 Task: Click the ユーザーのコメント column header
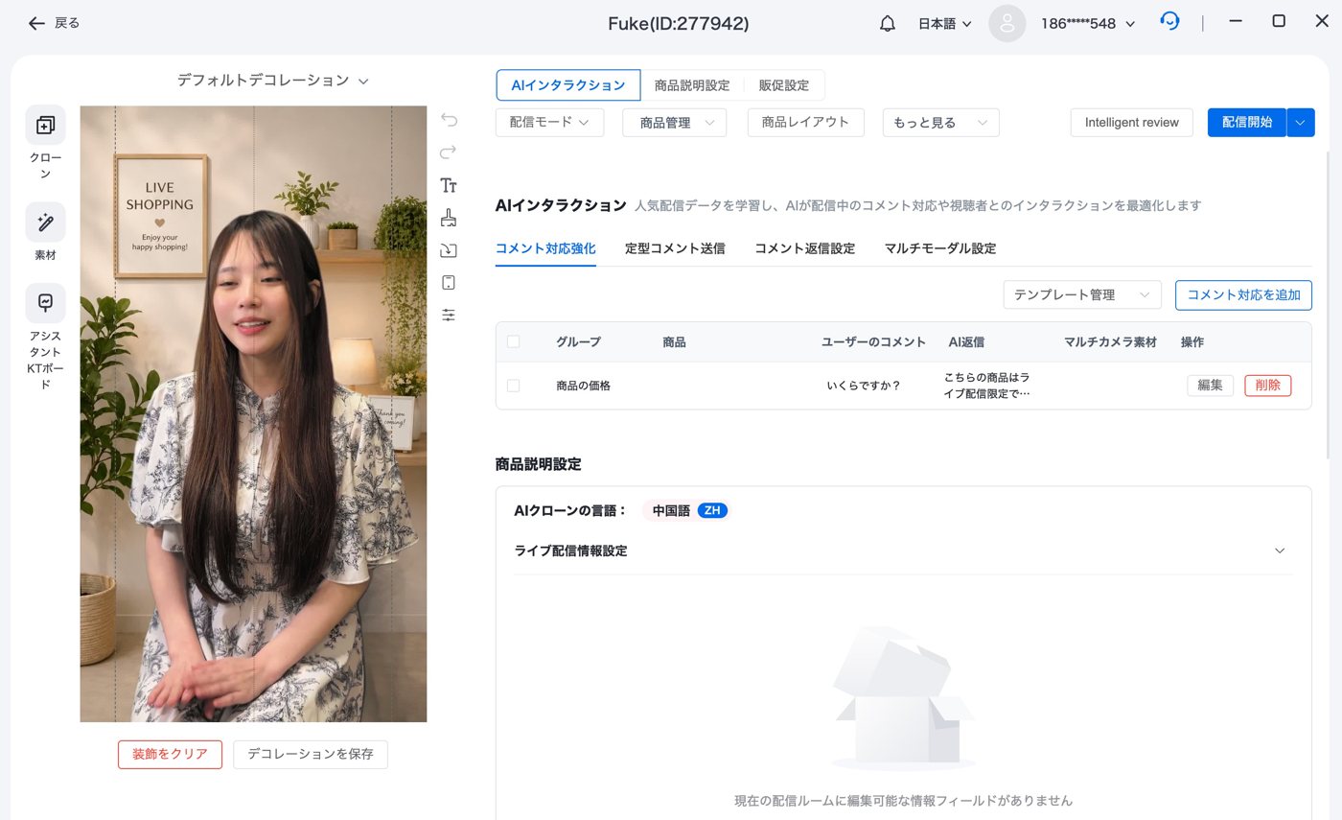[x=873, y=341]
